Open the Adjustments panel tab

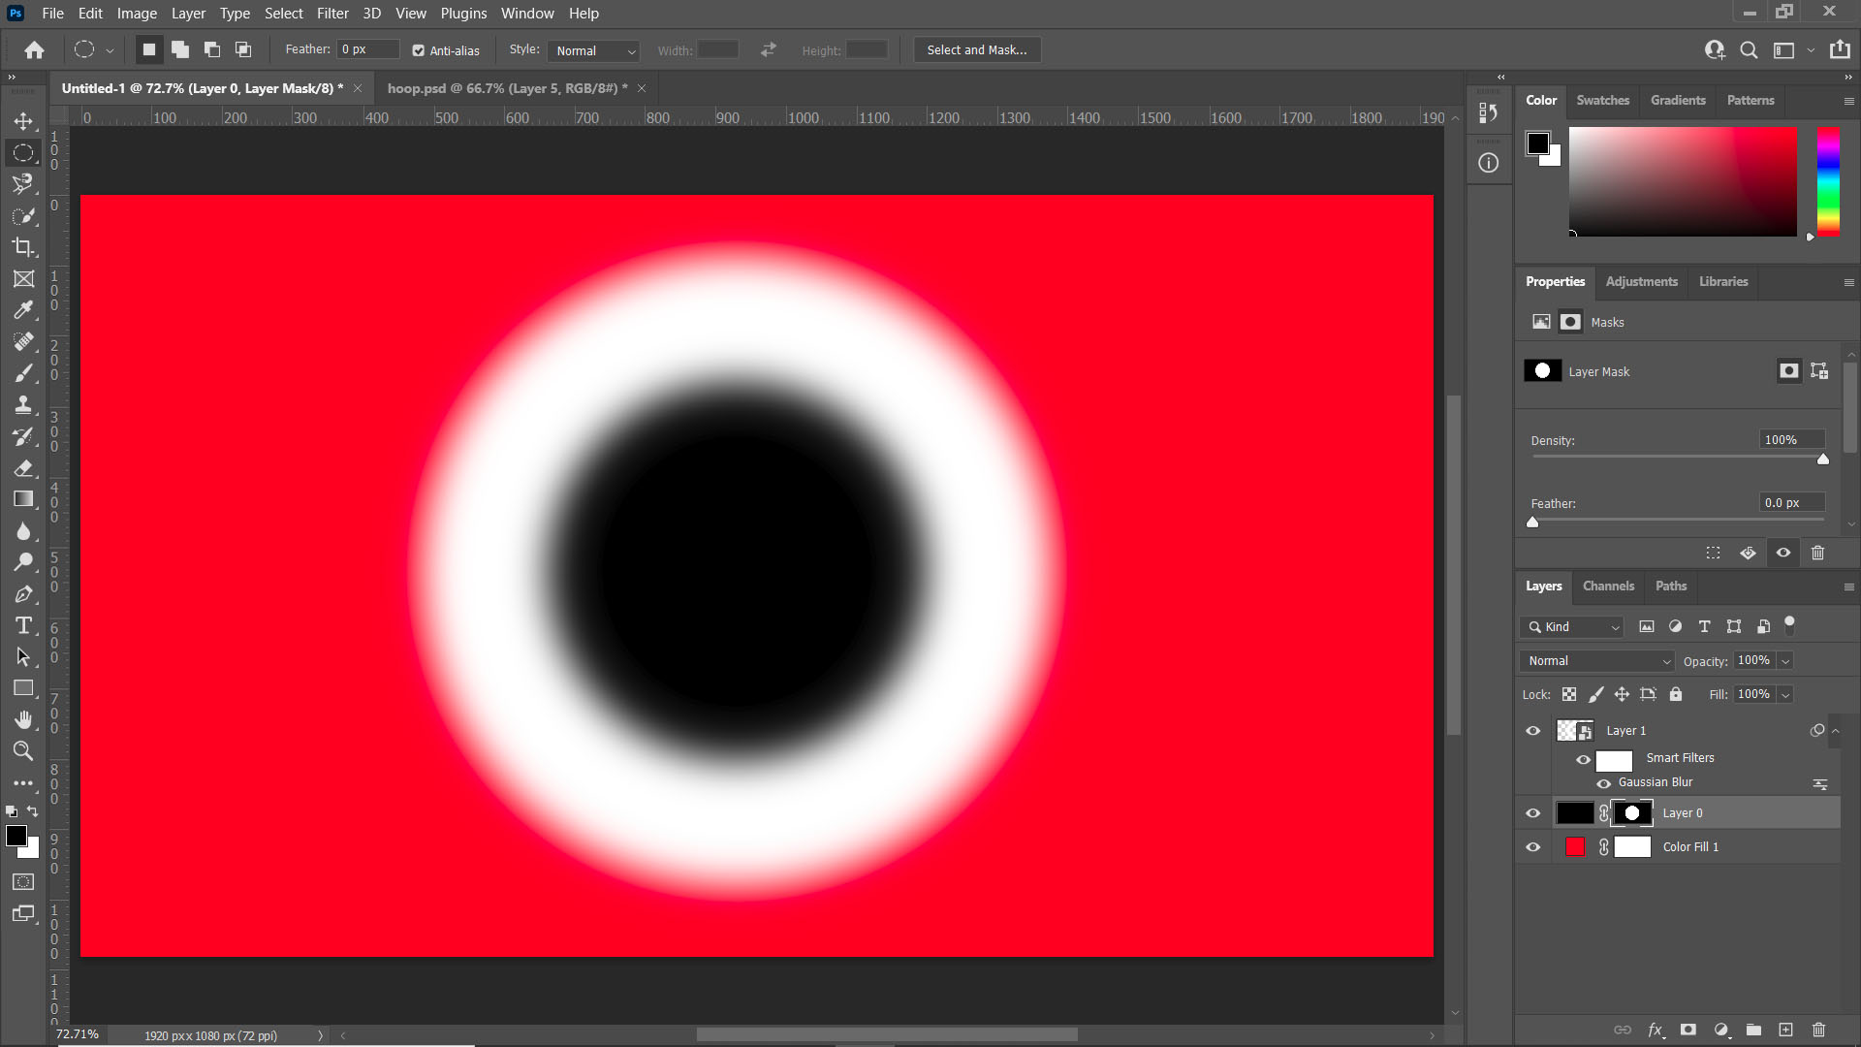1641,282
